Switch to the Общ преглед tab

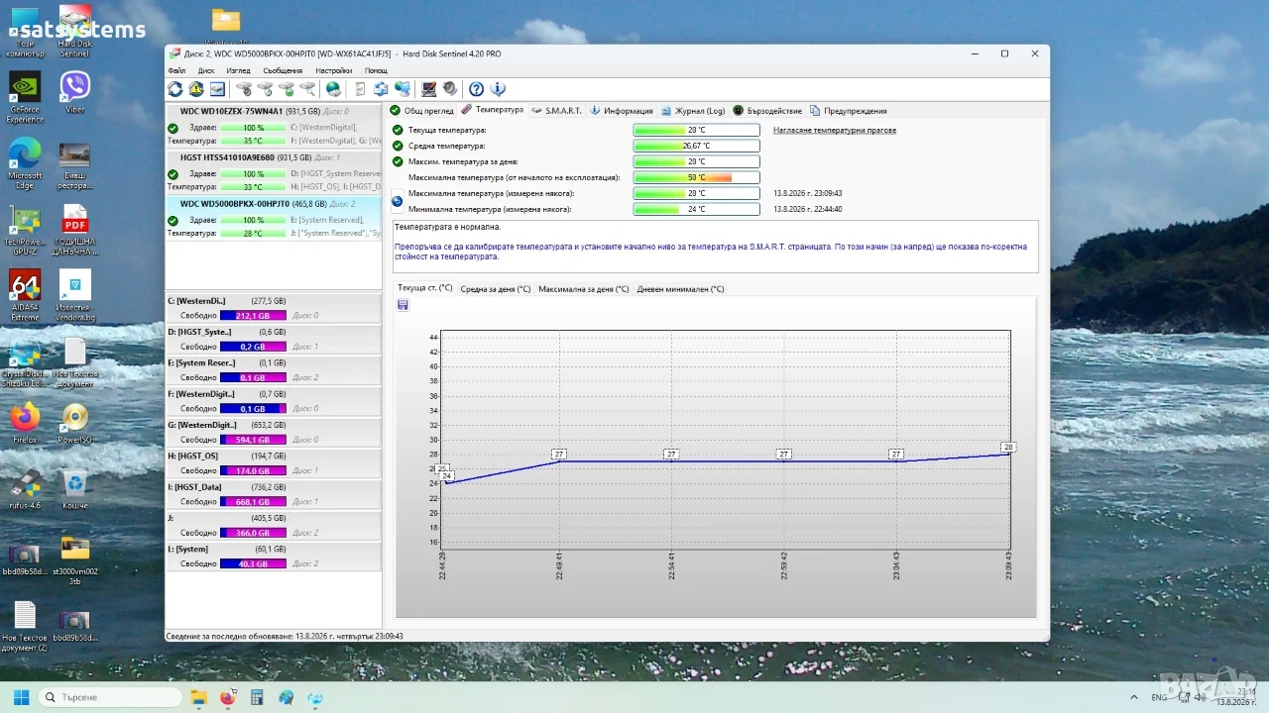[x=421, y=111]
